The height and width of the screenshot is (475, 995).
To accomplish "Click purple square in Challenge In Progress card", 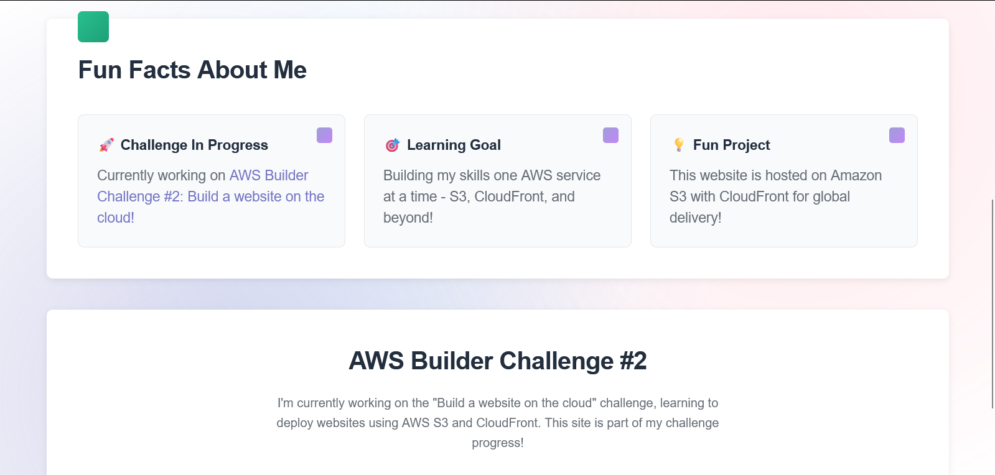I will pyautogui.click(x=324, y=135).
